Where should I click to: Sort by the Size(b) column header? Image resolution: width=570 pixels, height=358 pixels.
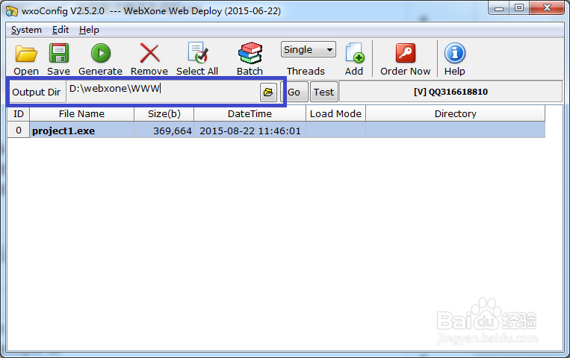point(164,113)
